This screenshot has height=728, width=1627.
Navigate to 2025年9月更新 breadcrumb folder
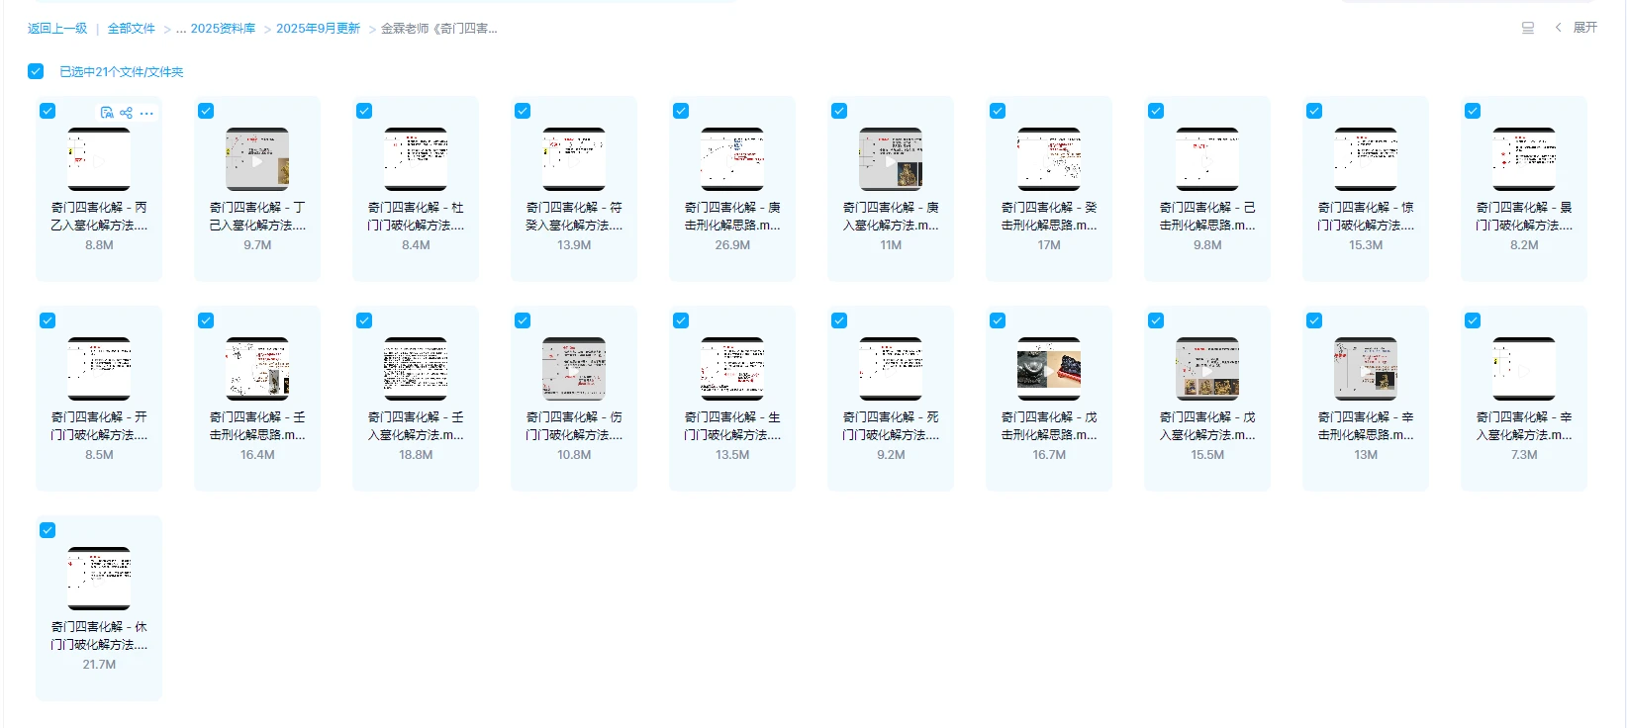tap(318, 29)
